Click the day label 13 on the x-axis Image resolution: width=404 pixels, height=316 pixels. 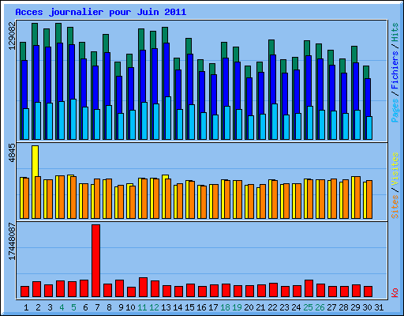tap(166, 307)
